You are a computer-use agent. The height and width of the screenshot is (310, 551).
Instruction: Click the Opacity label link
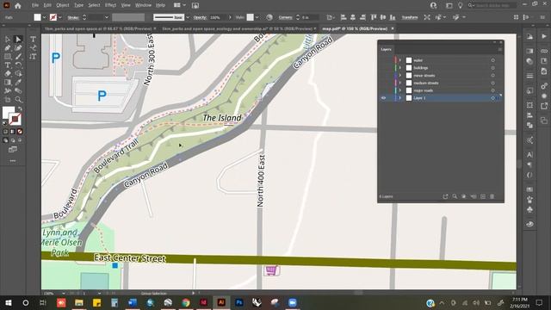[x=200, y=17]
